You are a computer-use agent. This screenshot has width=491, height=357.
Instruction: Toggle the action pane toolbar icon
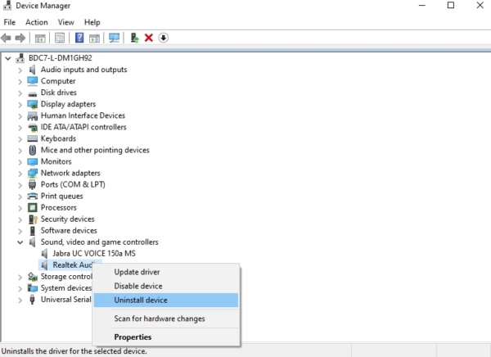[x=94, y=38]
